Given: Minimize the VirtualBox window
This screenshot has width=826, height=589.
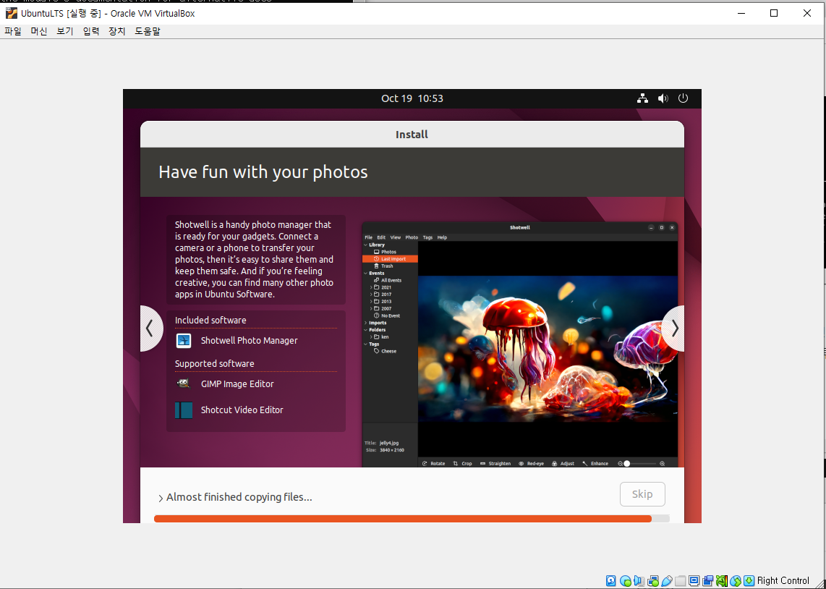Looking at the screenshot, I should pos(741,13).
